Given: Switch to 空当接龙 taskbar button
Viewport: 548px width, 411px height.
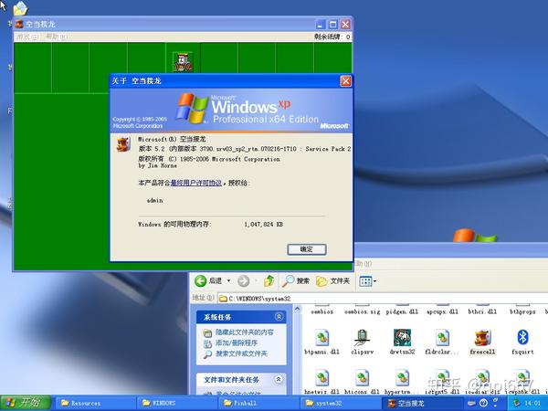Looking at the screenshot, I should [x=422, y=403].
